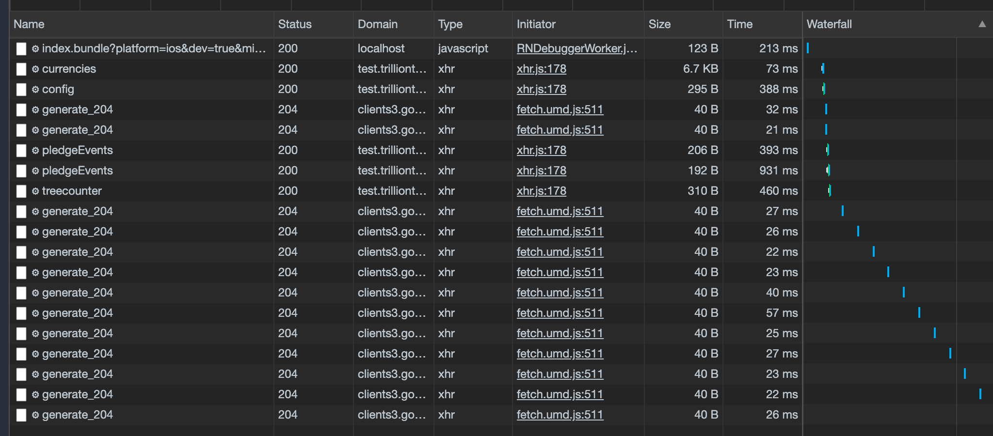
Task: Click the 213 ms time cell
Action: pos(778,48)
